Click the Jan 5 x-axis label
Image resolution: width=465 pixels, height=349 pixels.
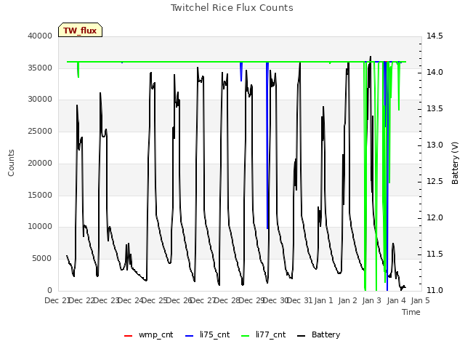(x=421, y=300)
